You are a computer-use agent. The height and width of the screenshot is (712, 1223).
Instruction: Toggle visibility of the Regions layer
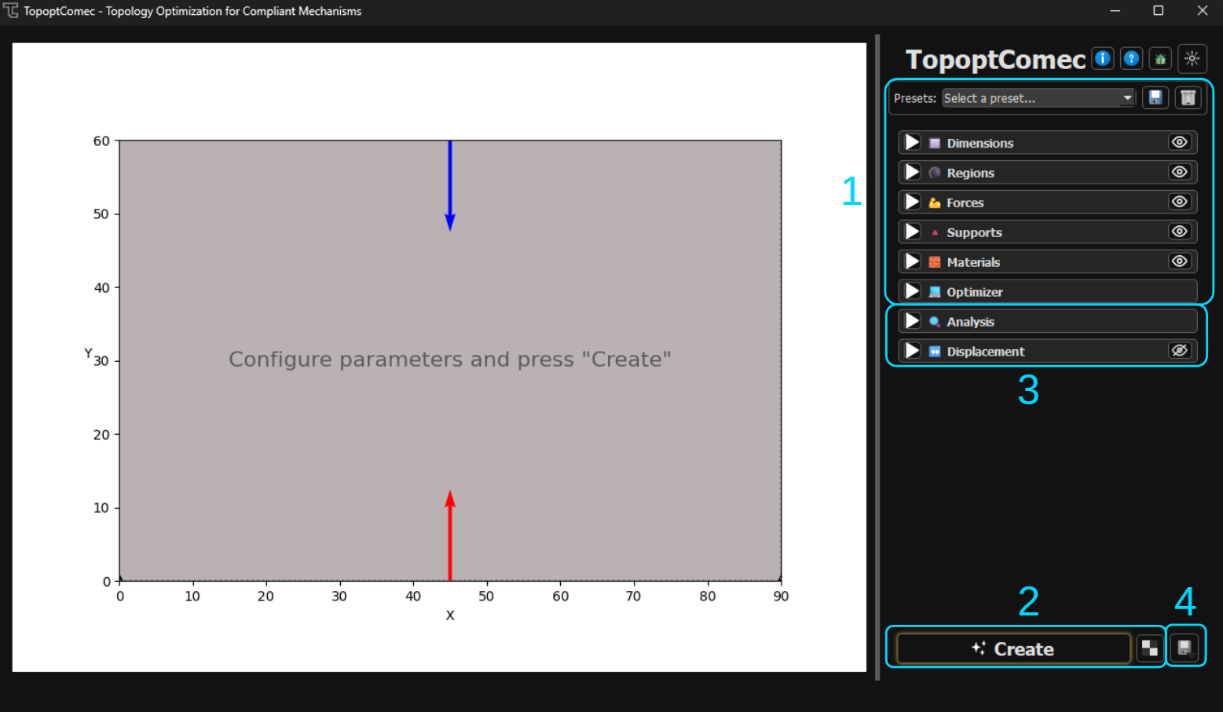click(x=1179, y=171)
